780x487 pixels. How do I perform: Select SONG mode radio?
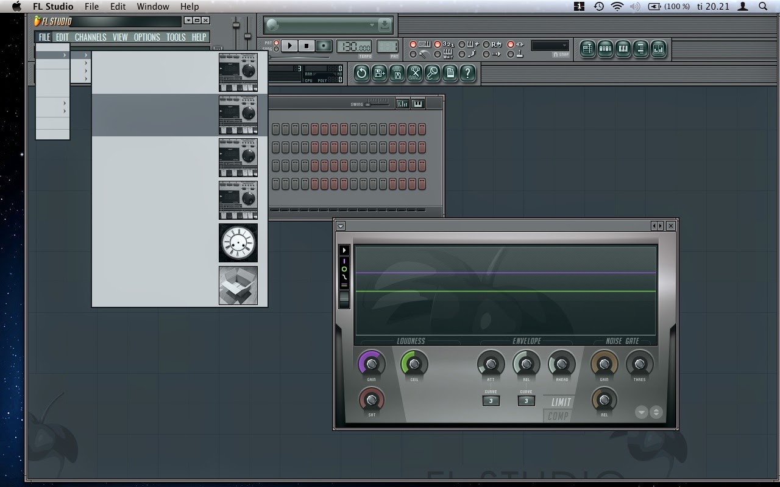276,49
